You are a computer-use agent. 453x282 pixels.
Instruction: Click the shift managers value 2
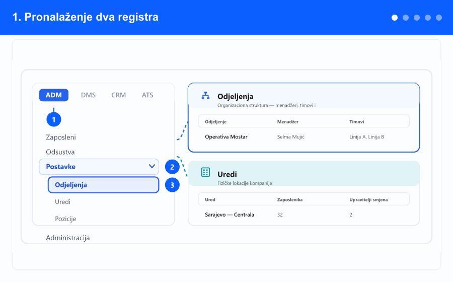coord(351,215)
